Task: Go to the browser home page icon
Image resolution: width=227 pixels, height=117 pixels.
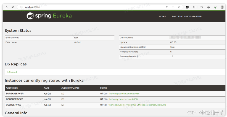Action: [x=13, y=7]
